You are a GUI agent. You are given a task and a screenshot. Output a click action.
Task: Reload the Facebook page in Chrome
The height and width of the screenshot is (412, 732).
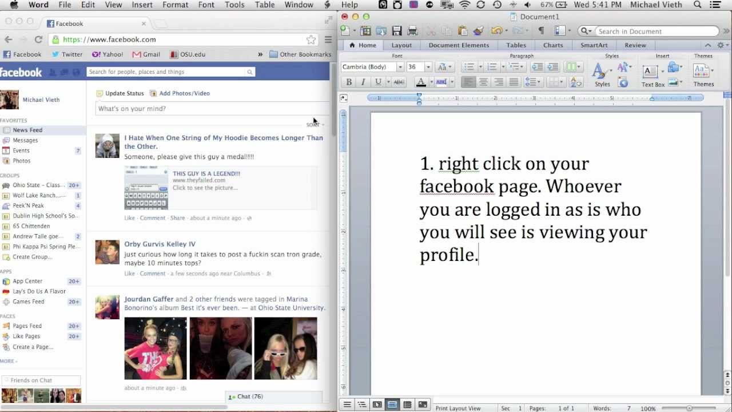click(38, 39)
